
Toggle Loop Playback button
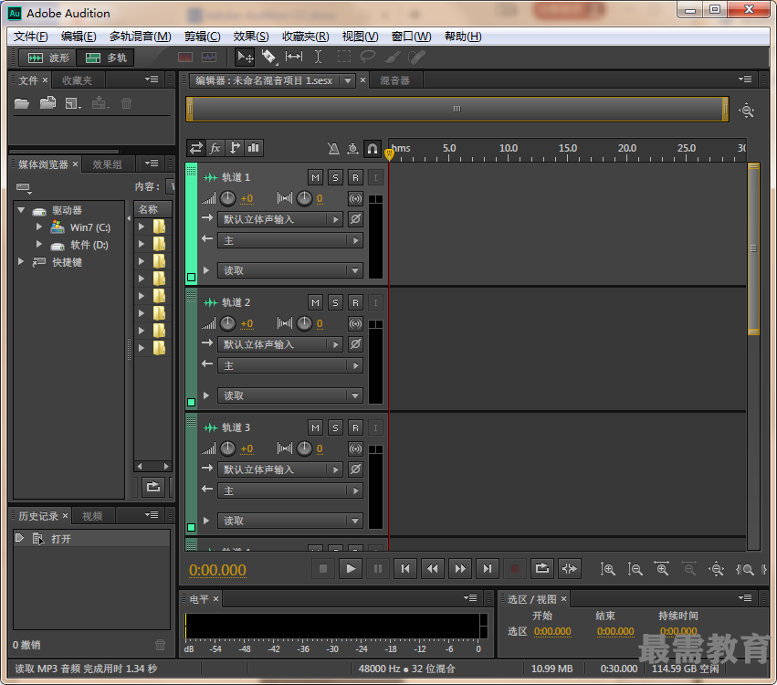coord(542,568)
